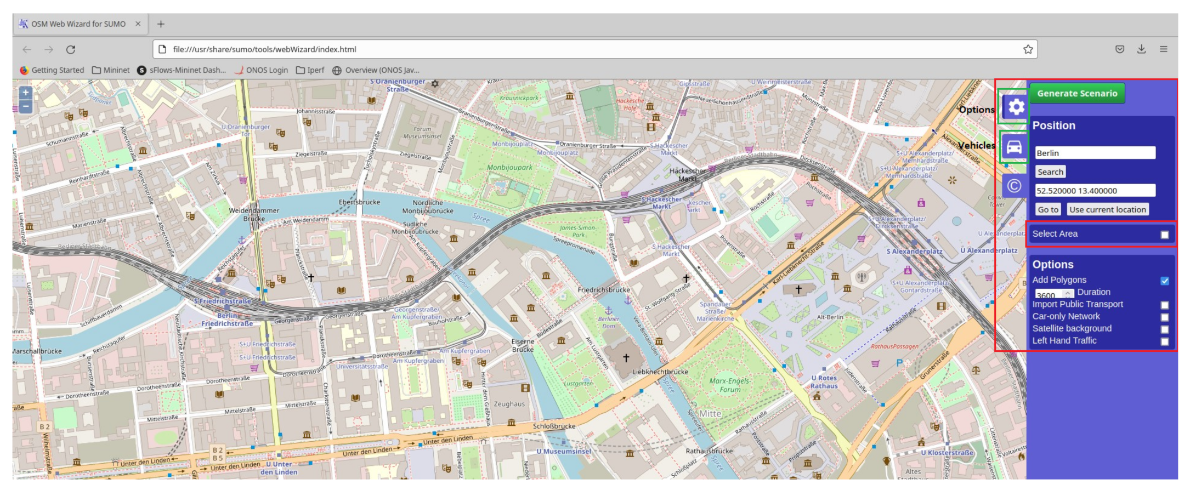Viewport: 1190px width, 490px height.
Task: Save page to Pocket
Action: tap(1120, 49)
